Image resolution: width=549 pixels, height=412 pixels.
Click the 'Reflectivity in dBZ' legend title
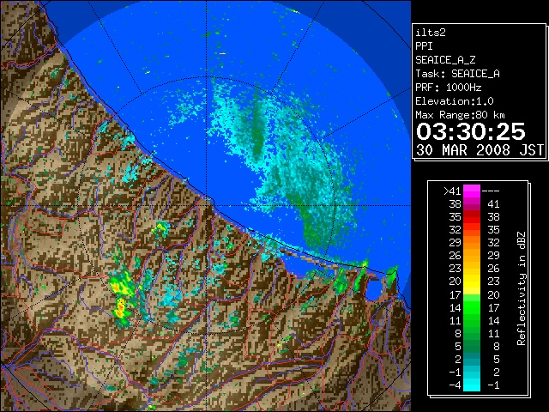pyautogui.click(x=521, y=288)
